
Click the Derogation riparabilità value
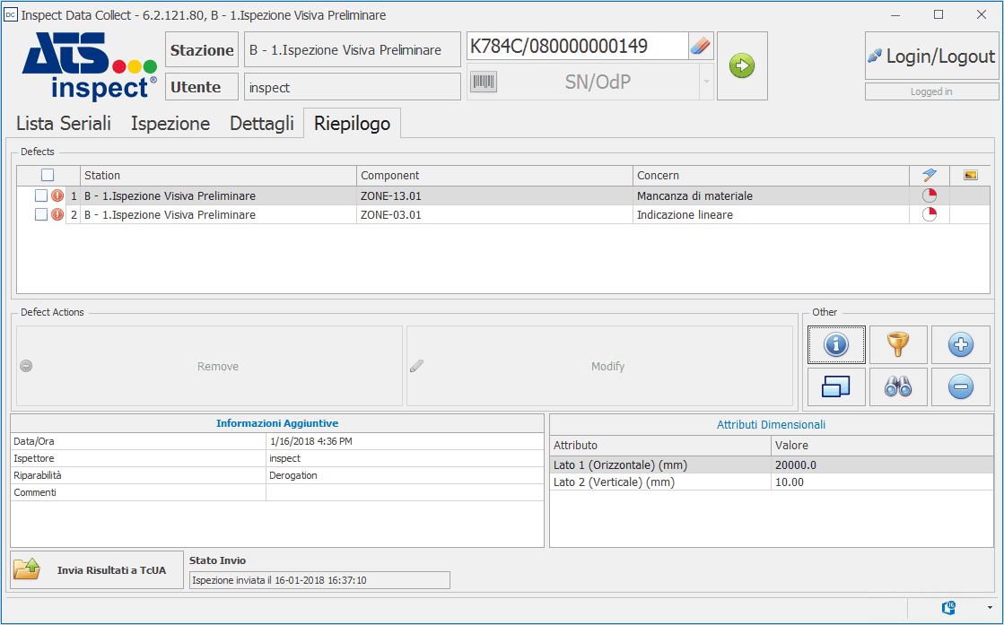[405, 475]
